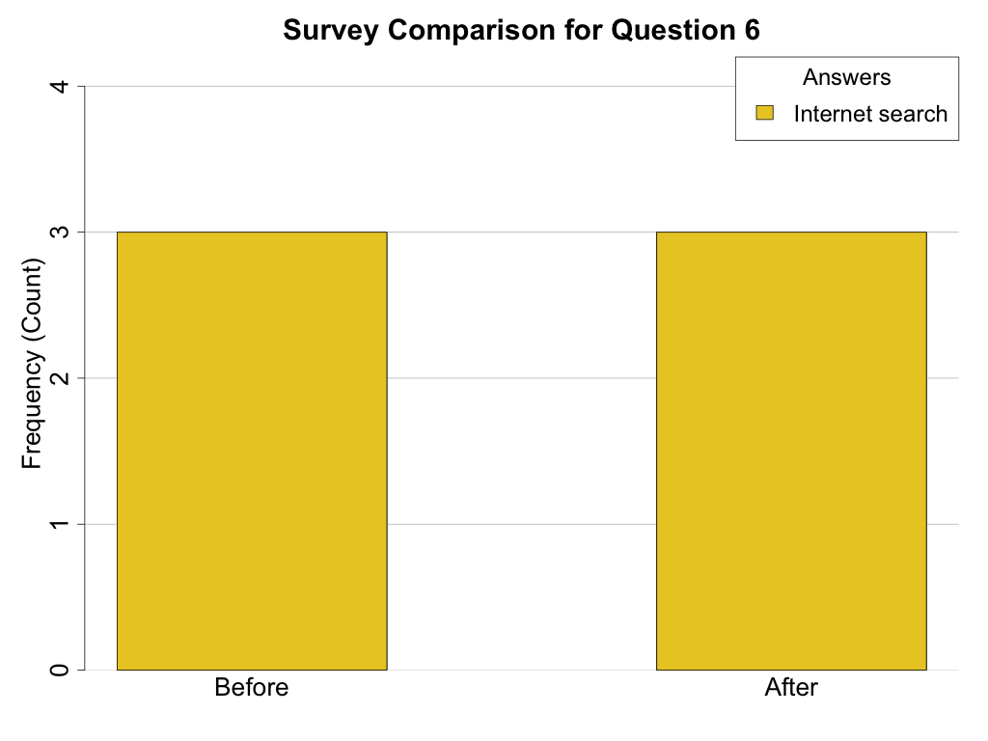Click the number 6 in the chart title

[x=752, y=30]
